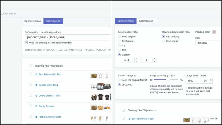Open Chat with us in left panel

pos(9,14)
